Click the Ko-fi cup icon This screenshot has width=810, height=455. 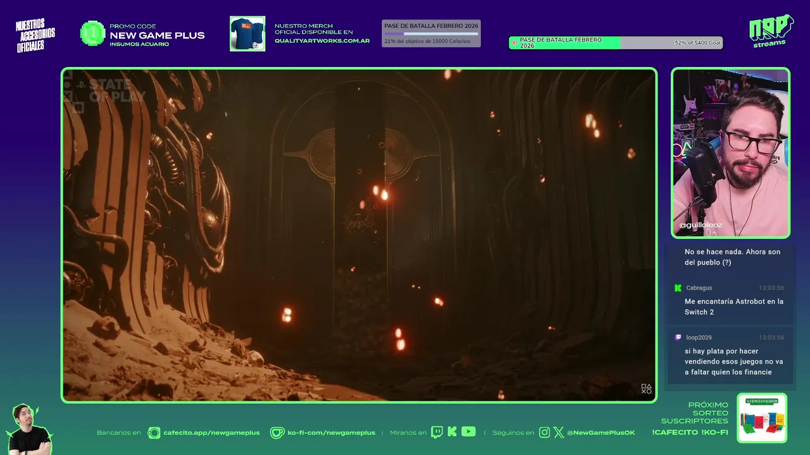pyautogui.click(x=277, y=433)
